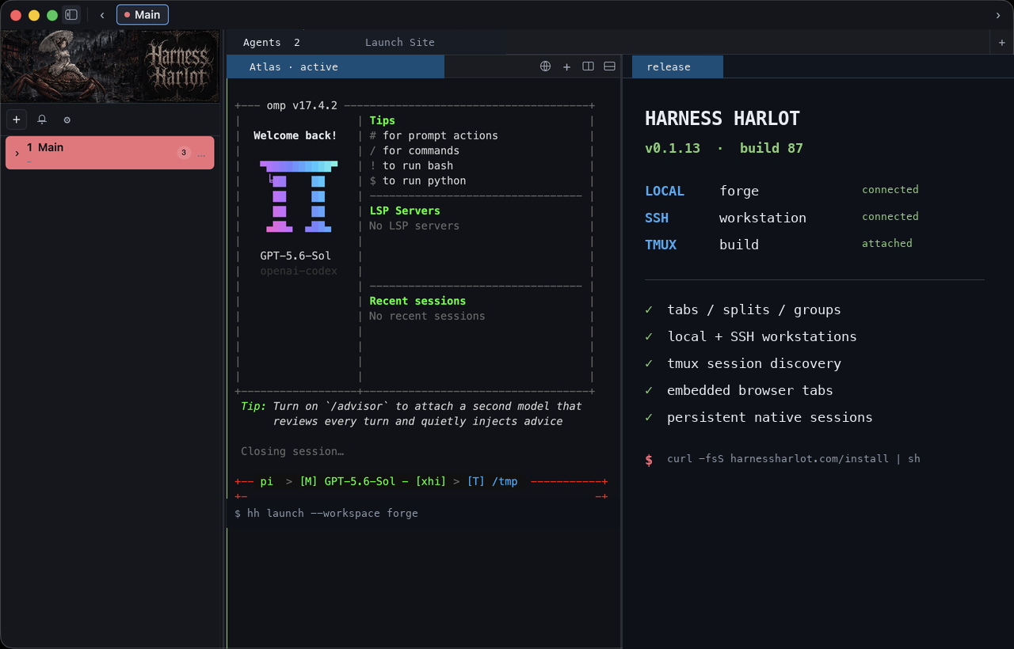Image resolution: width=1014 pixels, height=649 pixels.
Task: Click 'tmux session discovery' feature line
Action: tap(754, 363)
